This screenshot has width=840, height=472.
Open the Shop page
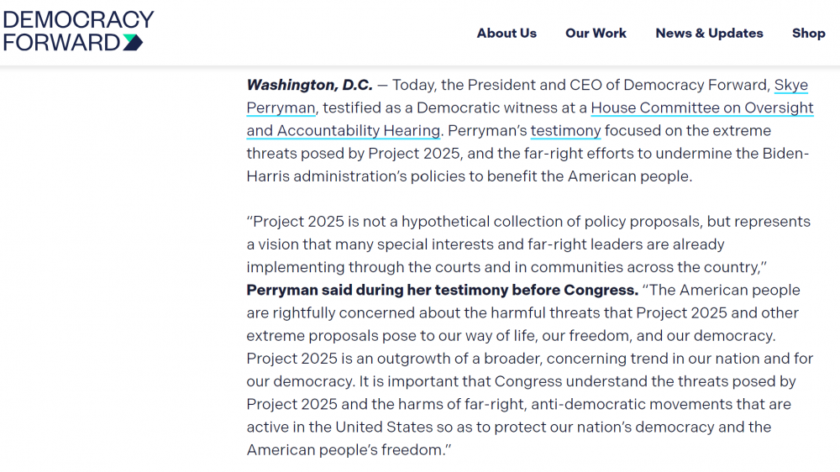tap(808, 34)
